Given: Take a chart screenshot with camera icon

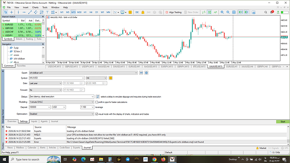Looking at the screenshot, I should point(253,12).
